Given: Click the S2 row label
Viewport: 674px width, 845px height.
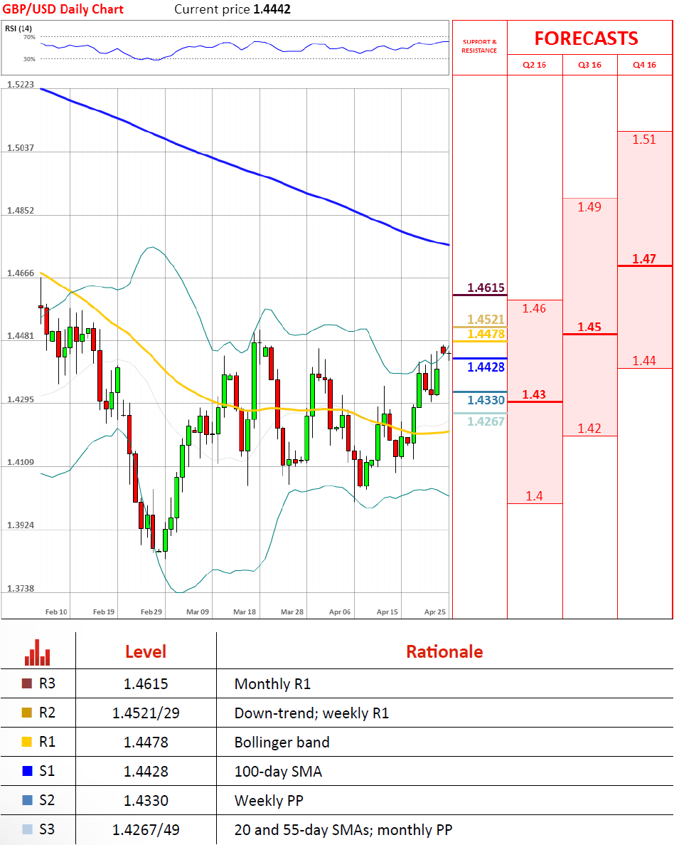Looking at the screenshot, I should [x=48, y=799].
